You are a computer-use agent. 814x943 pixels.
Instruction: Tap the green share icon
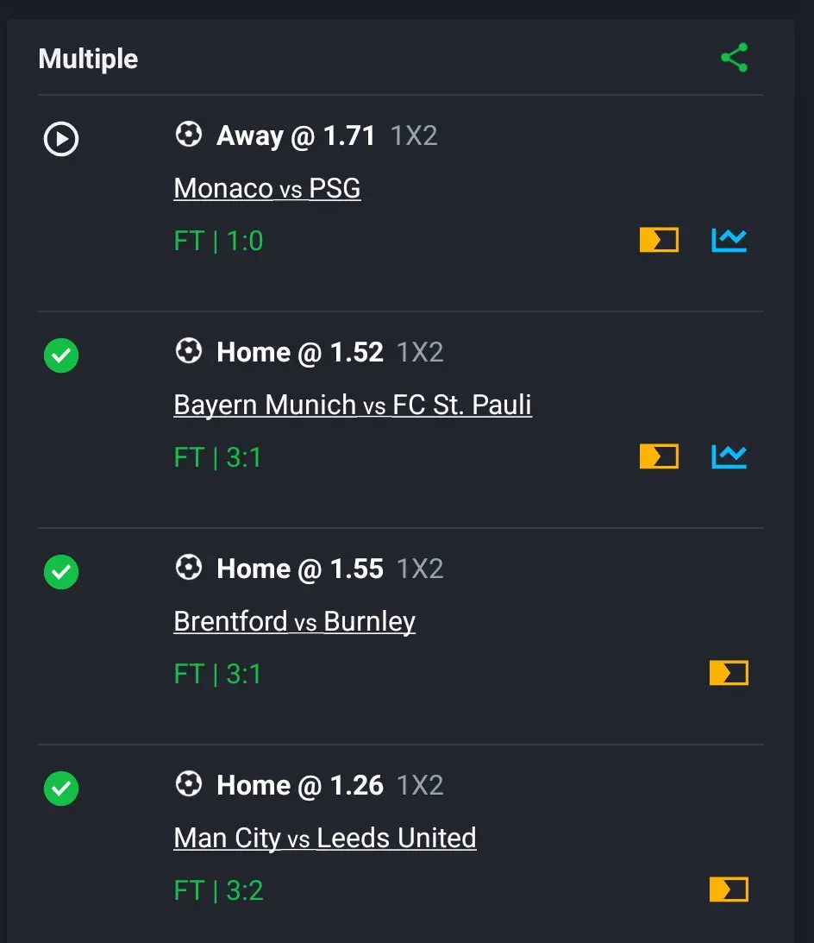[x=734, y=59]
